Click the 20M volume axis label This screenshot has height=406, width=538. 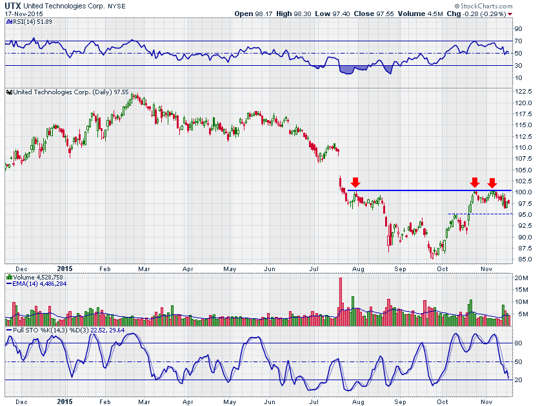(521, 278)
